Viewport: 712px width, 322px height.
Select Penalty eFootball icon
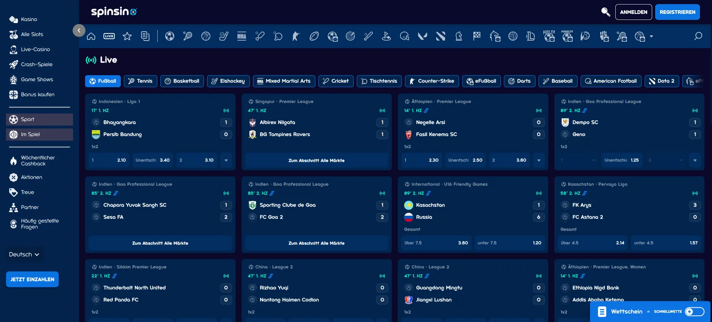[x=567, y=36]
